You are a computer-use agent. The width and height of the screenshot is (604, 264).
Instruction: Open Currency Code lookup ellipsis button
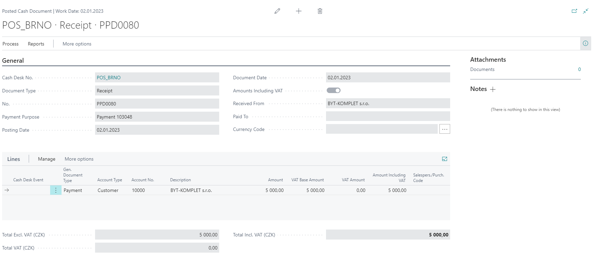(445, 129)
